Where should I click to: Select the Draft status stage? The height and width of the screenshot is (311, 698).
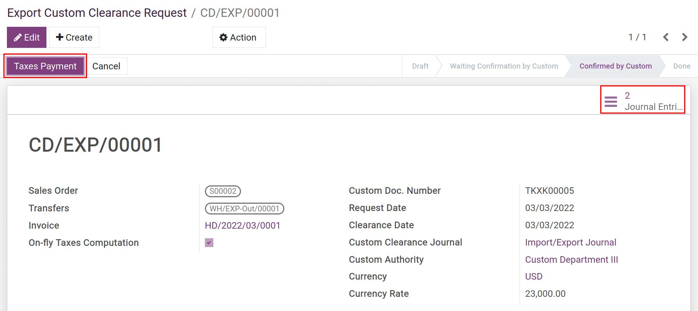(x=420, y=66)
